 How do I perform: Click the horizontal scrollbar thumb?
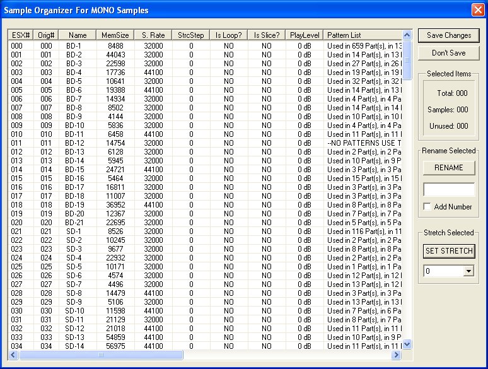pyautogui.click(x=101, y=354)
